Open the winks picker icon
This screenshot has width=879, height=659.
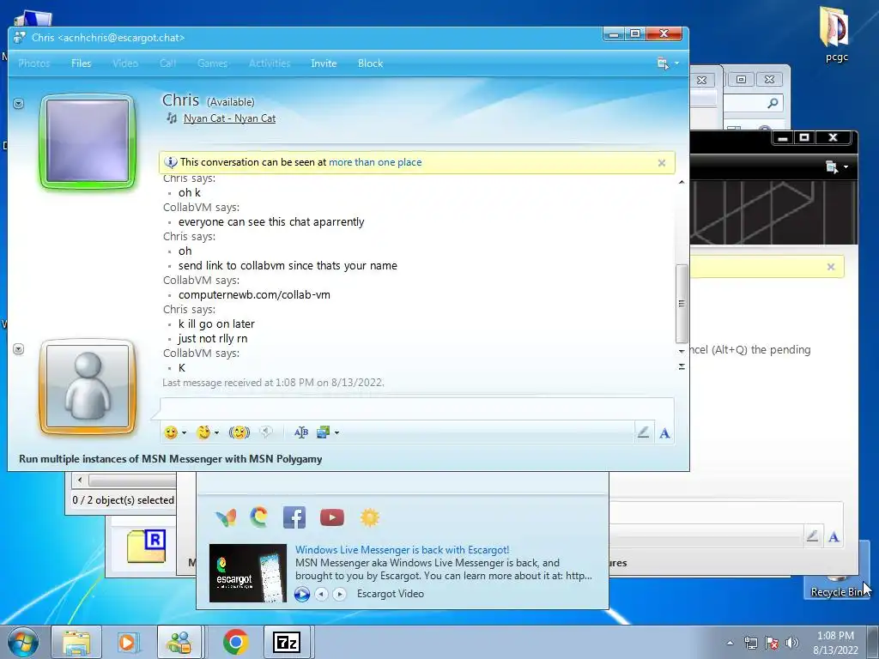(x=203, y=432)
